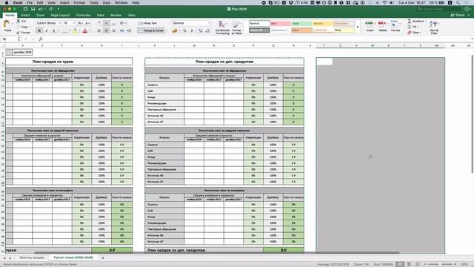The height and width of the screenshot is (267, 474).
Task: Click the Copy button
Action: [x=23, y=27]
